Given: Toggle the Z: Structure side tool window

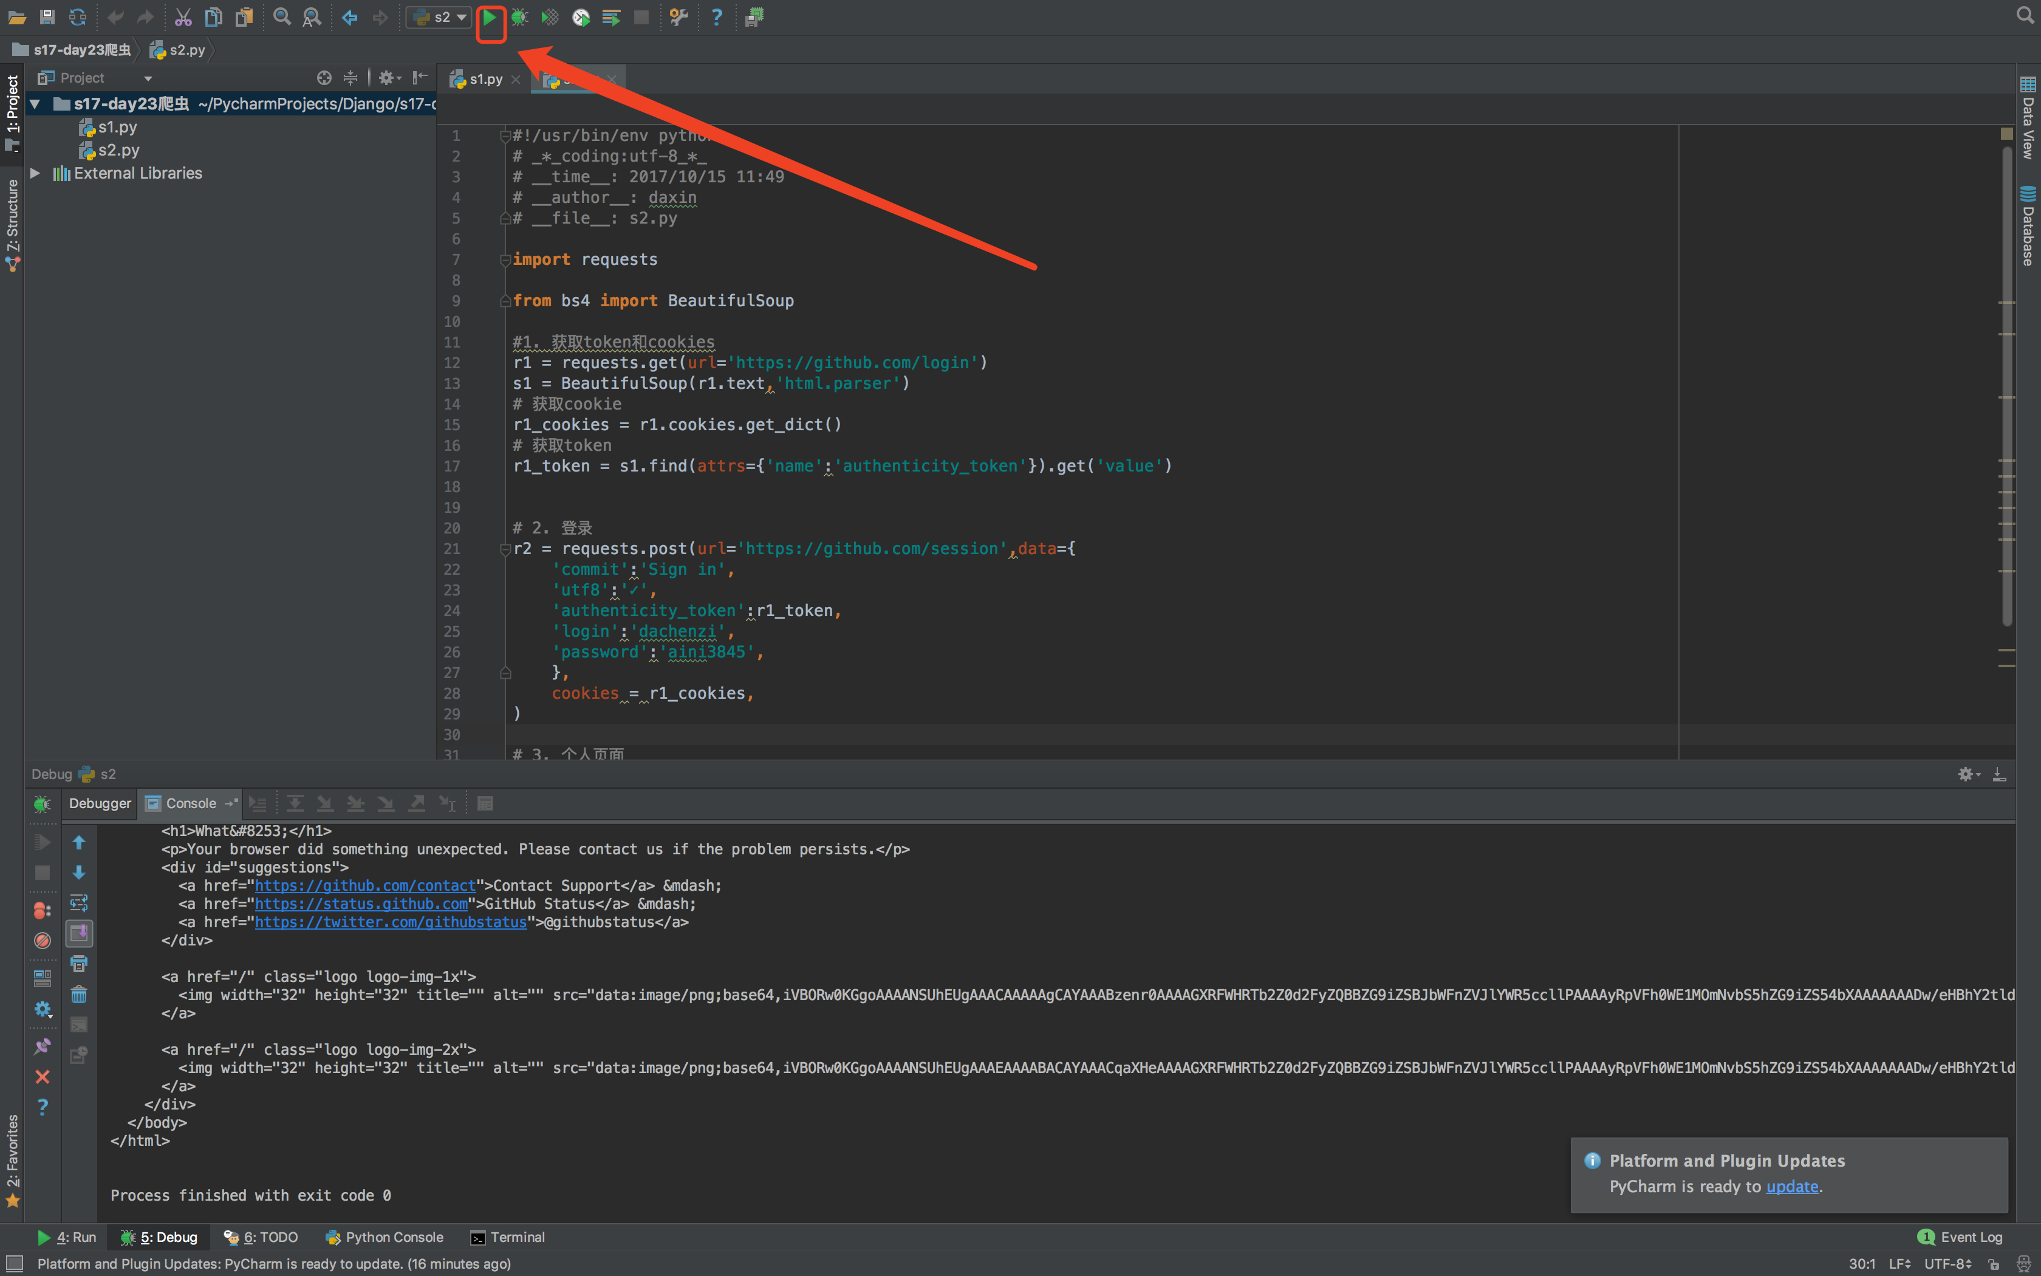Looking at the screenshot, I should (12, 224).
